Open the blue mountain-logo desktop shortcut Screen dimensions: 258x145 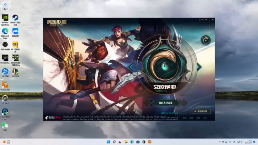coord(15,32)
